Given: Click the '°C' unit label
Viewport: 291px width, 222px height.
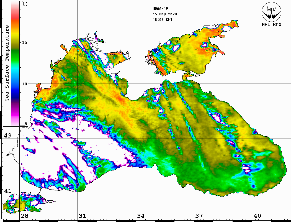Looking at the screenshot, I should click(x=24, y=4).
